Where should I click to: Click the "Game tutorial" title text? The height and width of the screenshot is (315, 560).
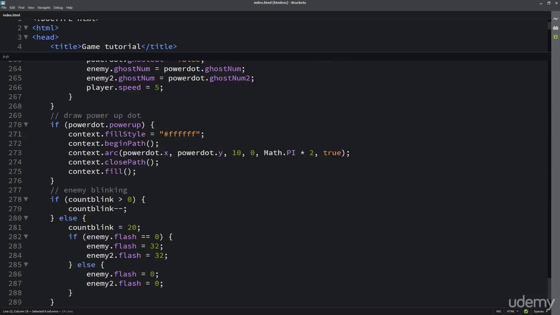click(111, 46)
